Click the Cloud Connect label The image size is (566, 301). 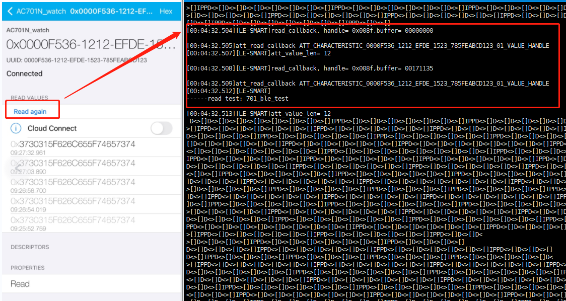click(52, 128)
